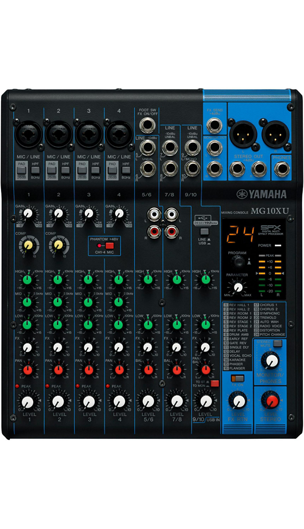
Task: Click the LINE 5 L input jack
Action: (147, 147)
